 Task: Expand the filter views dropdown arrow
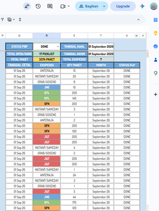point(14,19)
